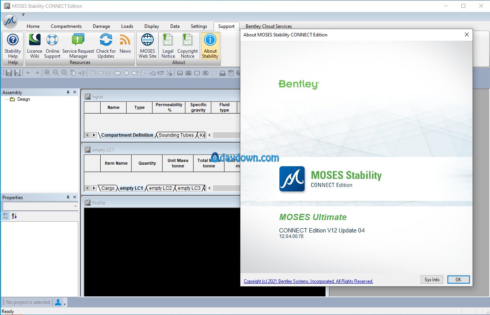
Task: Switch to the Loads ribbon tab
Action: (x=127, y=26)
